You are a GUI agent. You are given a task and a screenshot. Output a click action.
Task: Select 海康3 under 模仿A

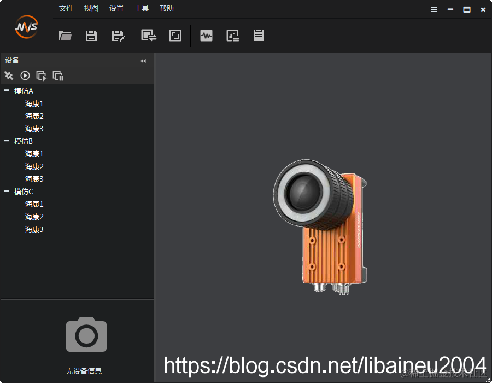pyautogui.click(x=34, y=129)
